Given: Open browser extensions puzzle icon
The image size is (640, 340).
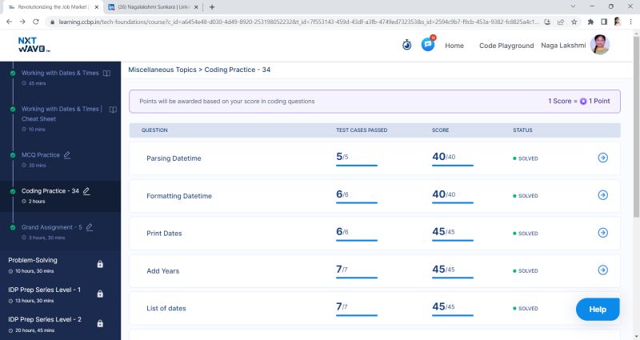Looking at the screenshot, I should pyautogui.click(x=590, y=22).
